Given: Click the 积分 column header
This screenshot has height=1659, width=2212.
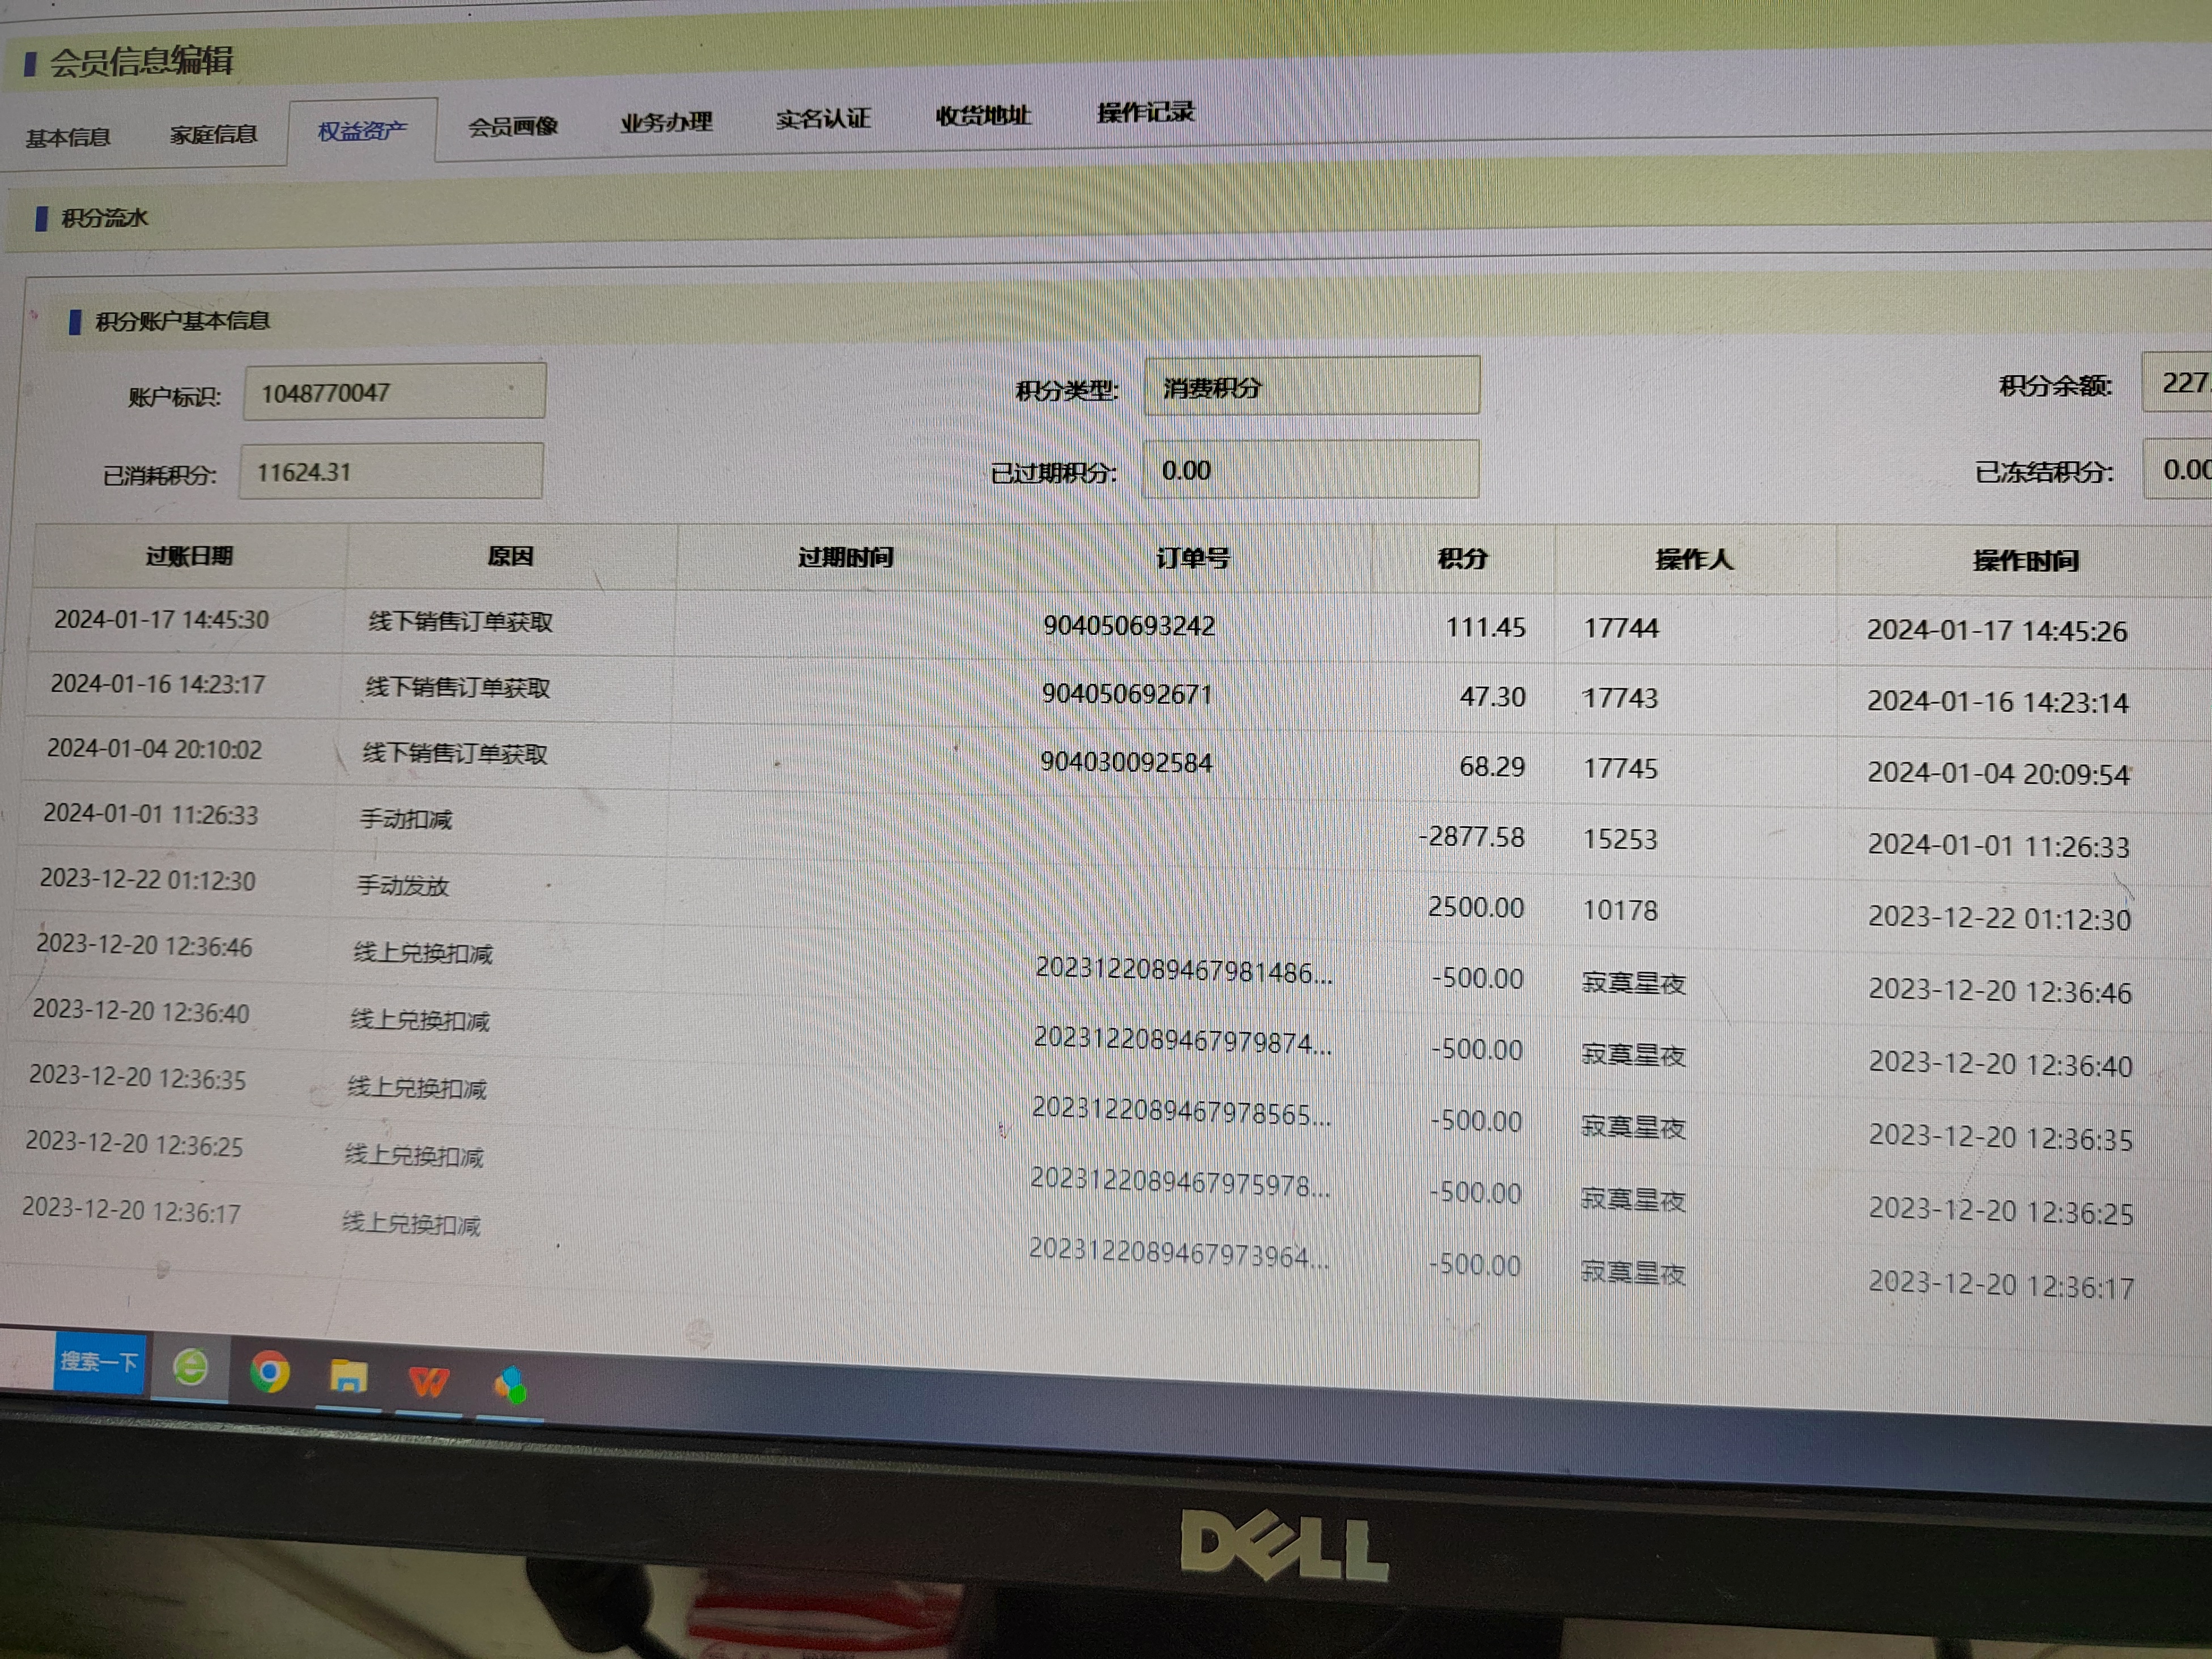Looking at the screenshot, I should [1462, 558].
